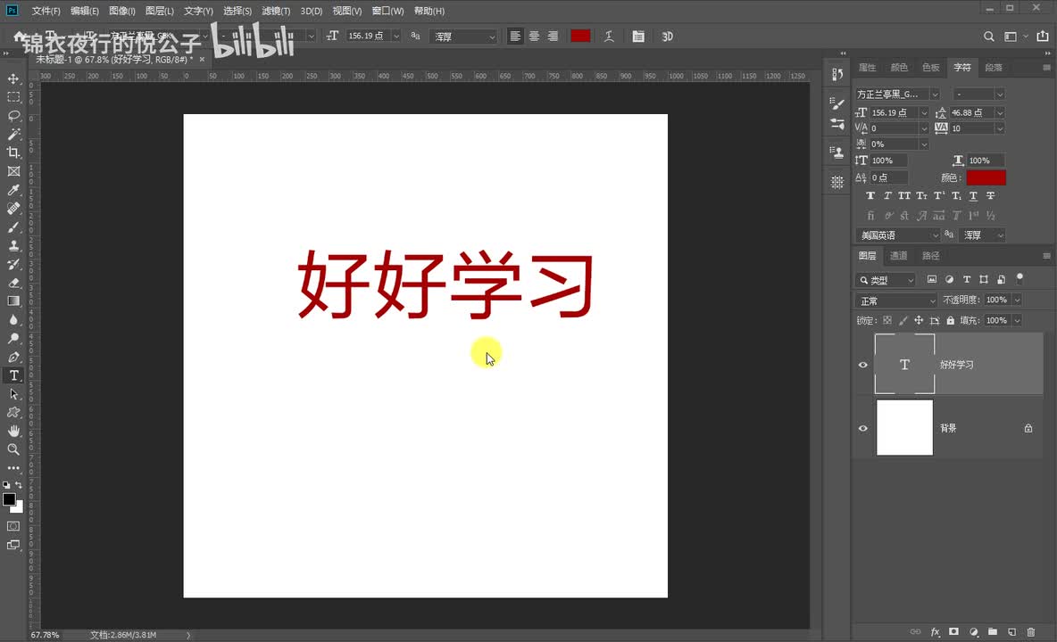
Task: Open the tracking value dropdown
Action: [x=1000, y=128]
